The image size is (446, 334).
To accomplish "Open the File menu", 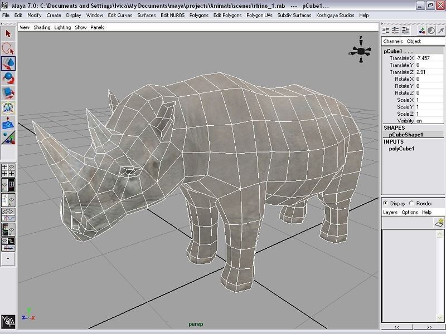I will (x=6, y=16).
